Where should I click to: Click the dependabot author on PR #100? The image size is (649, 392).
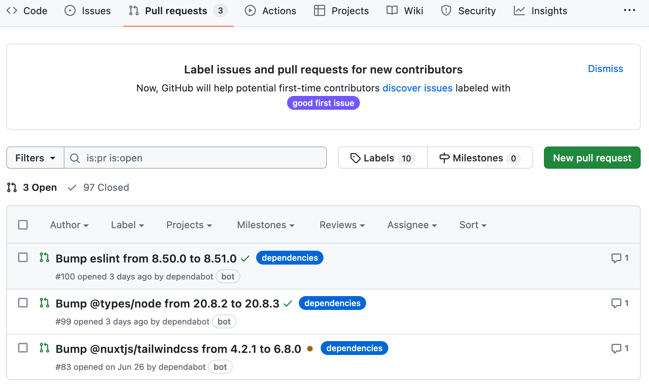190,277
